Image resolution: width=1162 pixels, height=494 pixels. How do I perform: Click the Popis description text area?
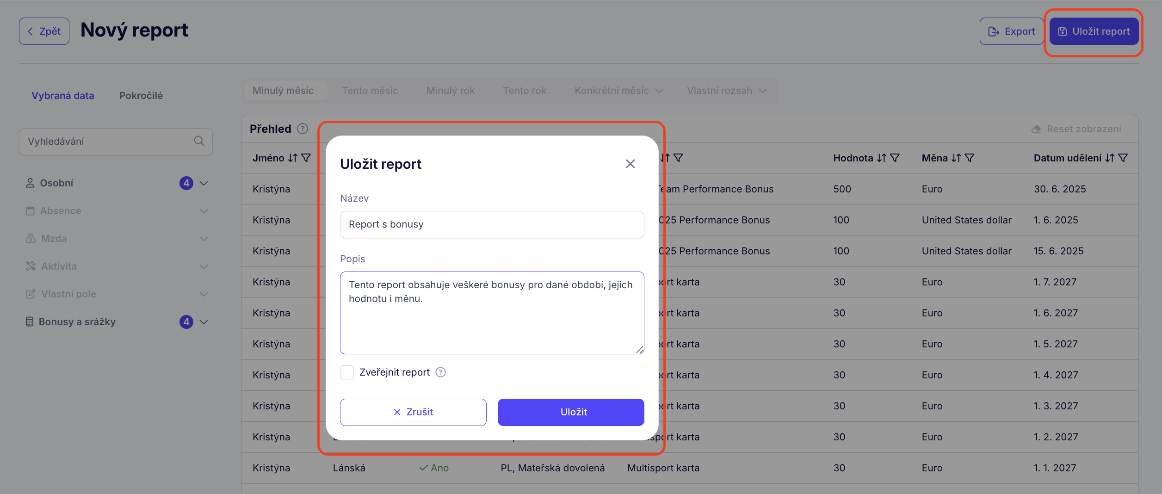[492, 324]
